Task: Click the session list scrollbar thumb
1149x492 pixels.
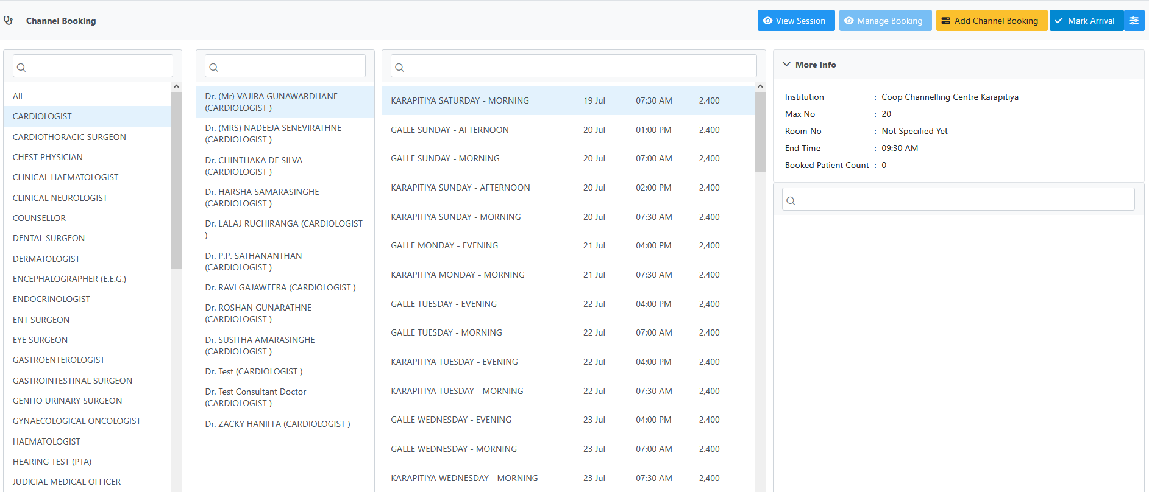Action: (760, 131)
